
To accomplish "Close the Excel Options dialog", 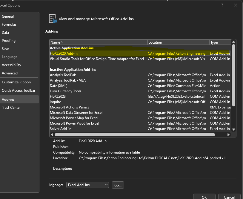I will click(236, 5).
